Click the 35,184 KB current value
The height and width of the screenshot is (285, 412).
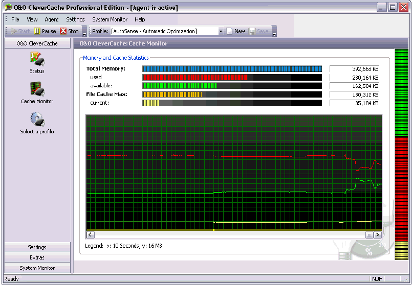[354, 103]
